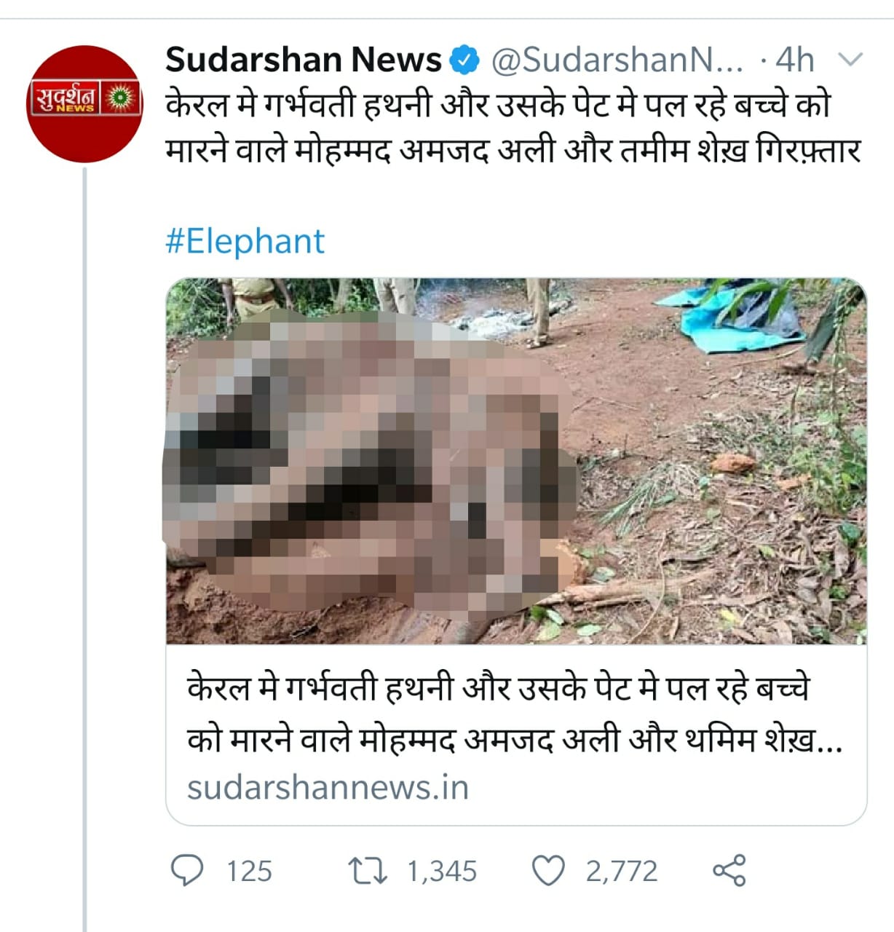Screen dimensions: 894x932
Task: Open the #Elephant hashtag
Action: coord(245,241)
